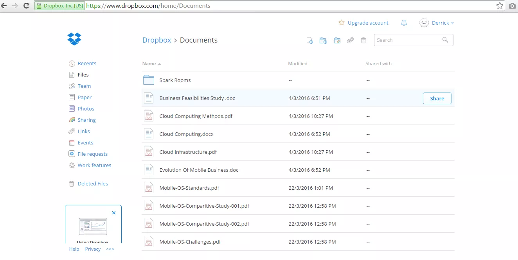Open Photos in the sidebar
Screen dimensions: 518x260
[86, 109]
